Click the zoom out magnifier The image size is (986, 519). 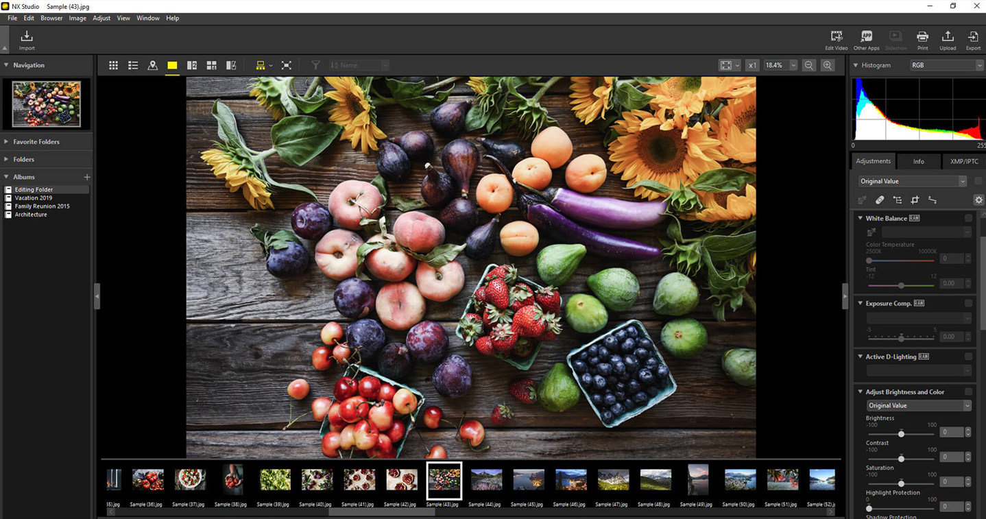(x=809, y=65)
